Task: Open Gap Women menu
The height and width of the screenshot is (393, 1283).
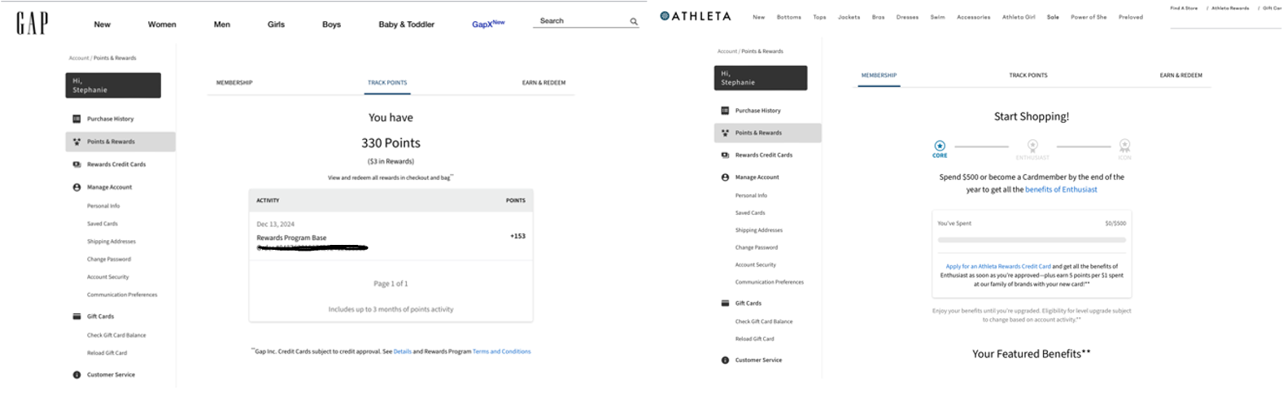Action: 162,24
